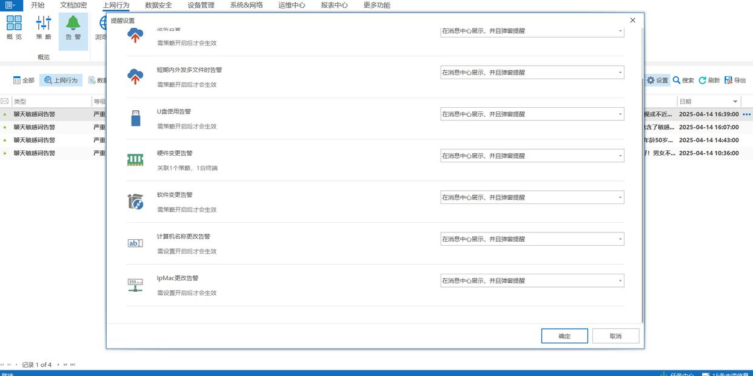Viewport: 753px width, 376px height.
Task: Click the partially hidden cloud icon at dialog top
Action: tap(135, 35)
